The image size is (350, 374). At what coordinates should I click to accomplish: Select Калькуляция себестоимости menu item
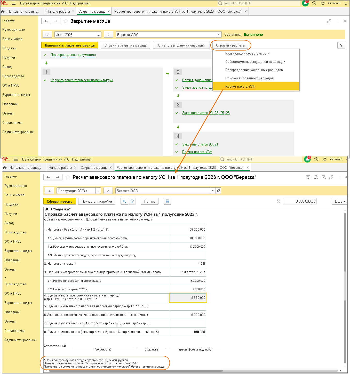tap(256, 54)
